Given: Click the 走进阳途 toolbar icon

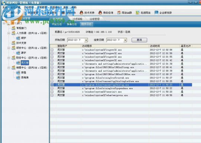Looking at the screenshot, I should (x=137, y=13).
